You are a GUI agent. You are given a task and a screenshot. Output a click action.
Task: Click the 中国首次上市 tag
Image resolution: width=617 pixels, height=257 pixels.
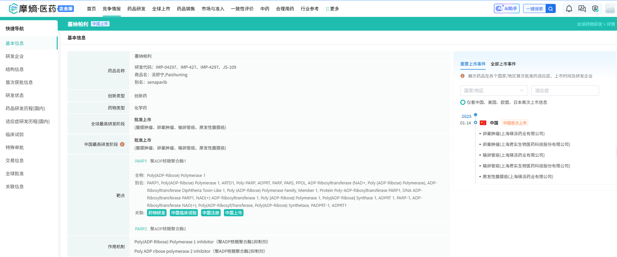point(515,123)
